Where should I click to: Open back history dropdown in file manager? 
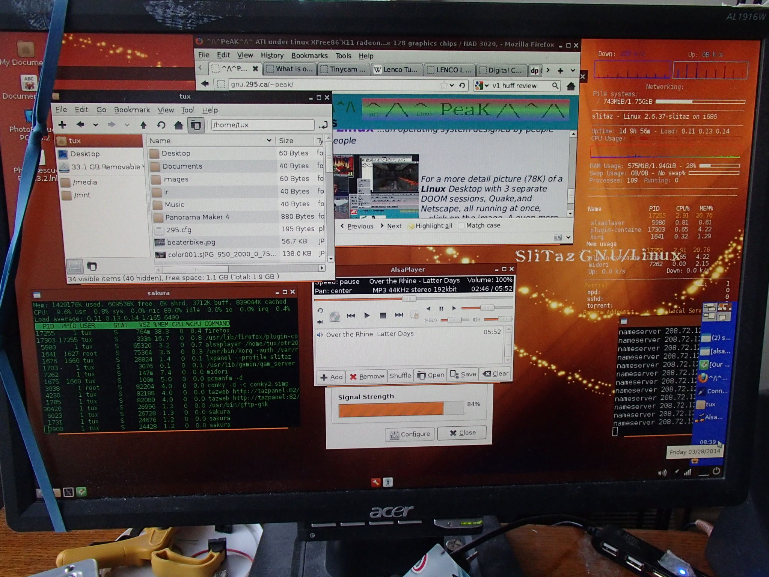coord(95,125)
